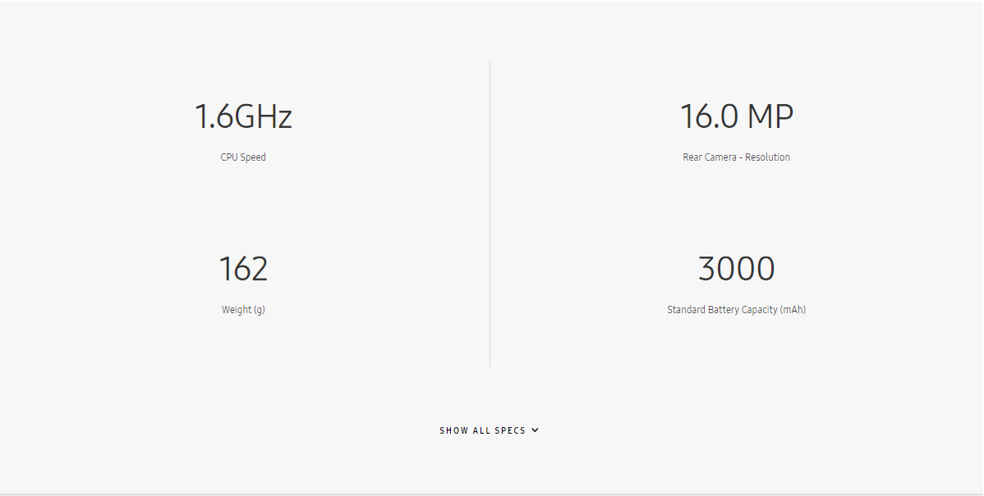
Task: Click the GHz unit in the CPU value
Action: 263,116
